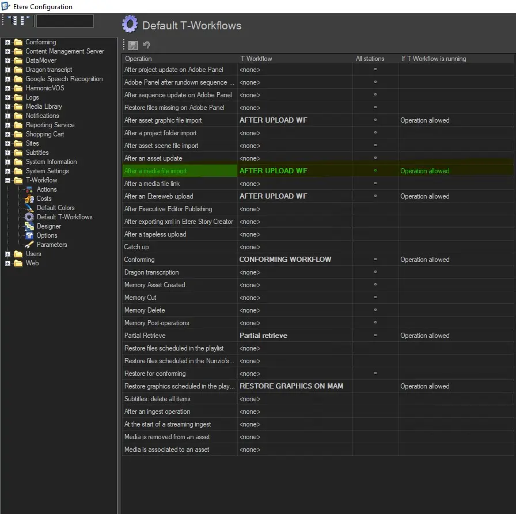Image resolution: width=516 pixels, height=514 pixels.
Task: Select the Default Colors paintbrush icon
Action: [x=29, y=208]
